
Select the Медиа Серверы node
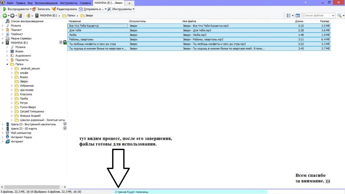[21, 38]
